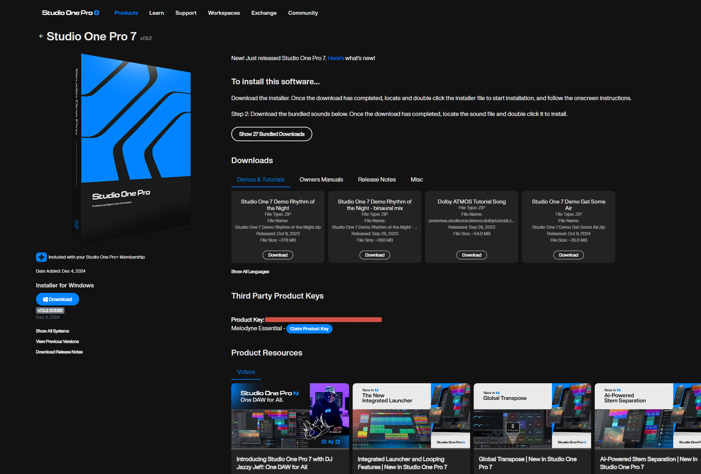Click the back arrow beside Studio One Pro 7
Image resolution: width=701 pixels, height=474 pixels.
[41, 36]
